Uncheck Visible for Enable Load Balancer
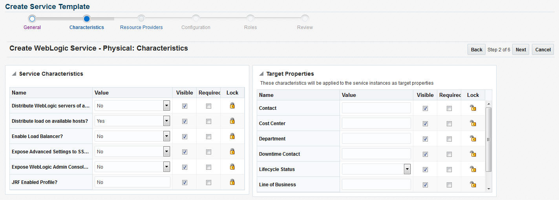 (185, 136)
